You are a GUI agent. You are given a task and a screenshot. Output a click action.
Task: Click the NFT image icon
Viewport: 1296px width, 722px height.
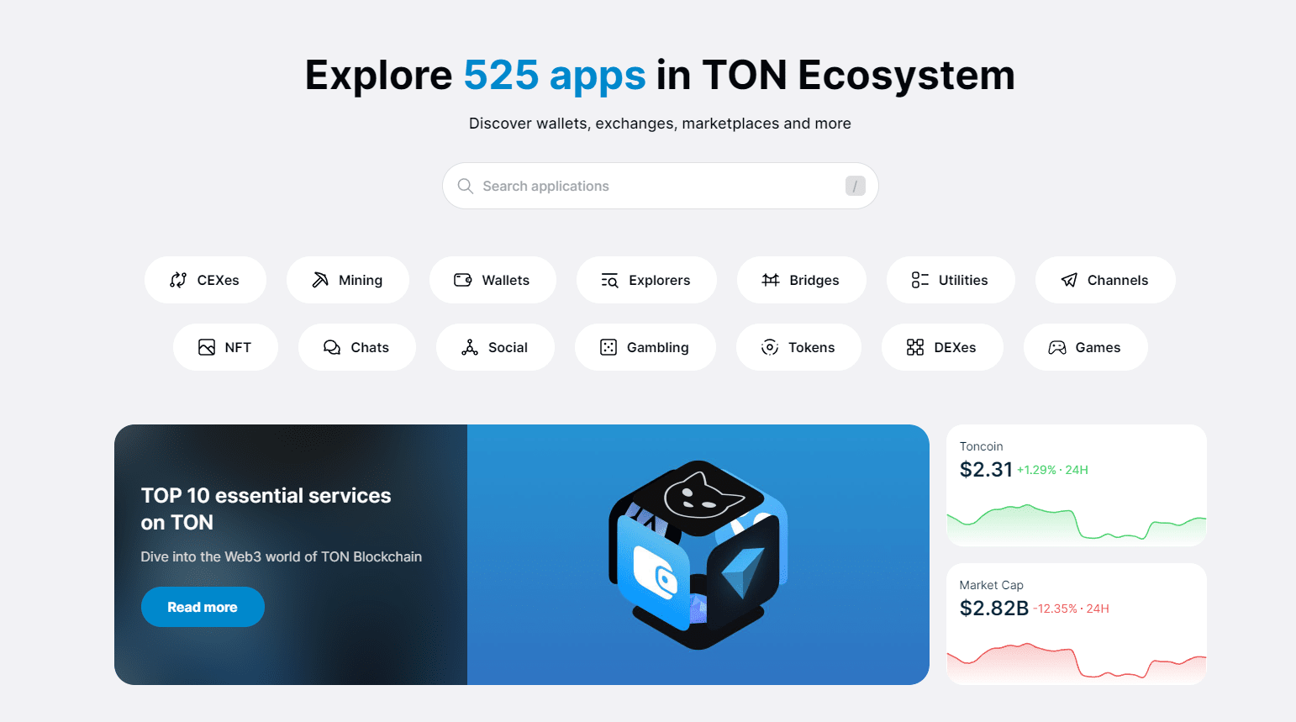207,347
